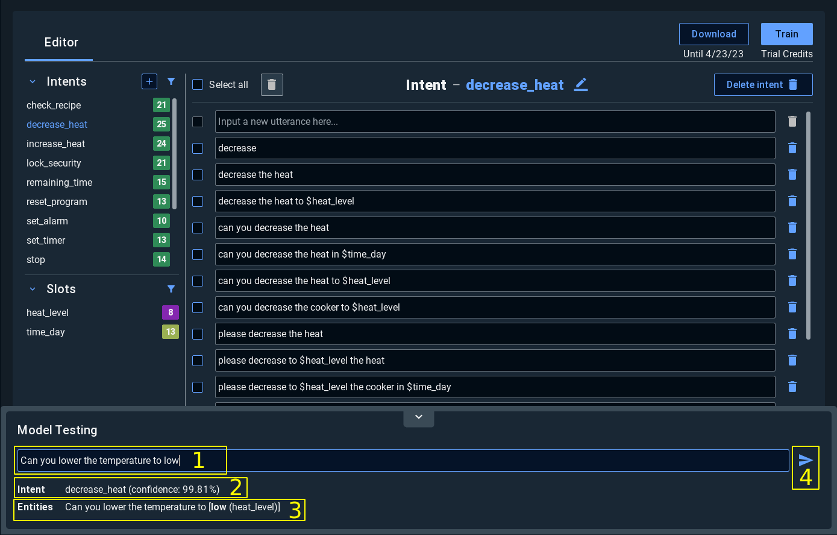Send the test query with arrow icon
The width and height of the screenshot is (837, 535).
click(x=806, y=460)
